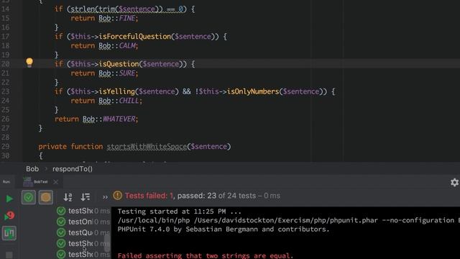Sort tests alphabetically with the a-z icon
This screenshot has width=460, height=259.
click(68, 196)
